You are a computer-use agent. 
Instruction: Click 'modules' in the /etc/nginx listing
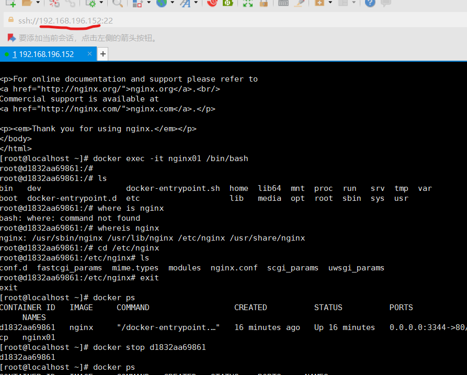coord(185,268)
